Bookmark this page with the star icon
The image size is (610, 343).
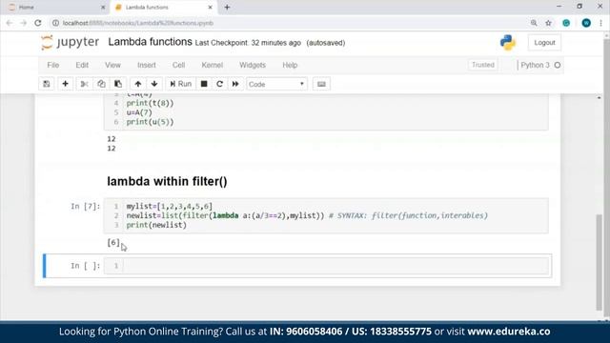[x=549, y=23]
